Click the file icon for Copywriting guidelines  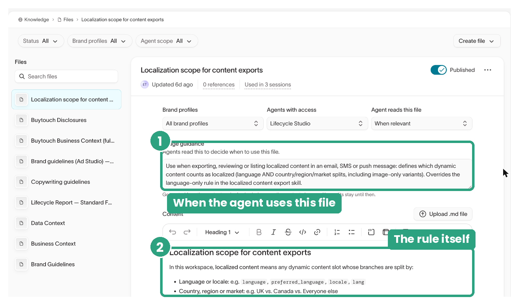pyautogui.click(x=21, y=182)
